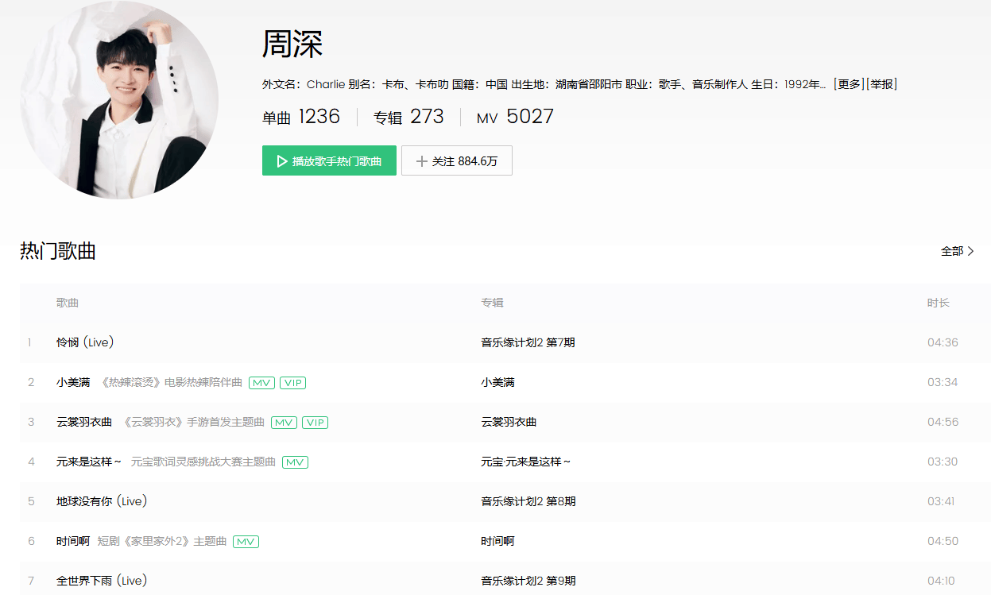This screenshot has height=595, width=991.
Task: Click the 举报 report link
Action: click(x=881, y=84)
